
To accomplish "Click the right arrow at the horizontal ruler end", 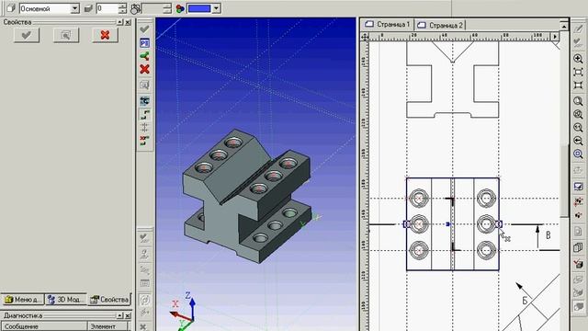I will pyautogui.click(x=555, y=37).
